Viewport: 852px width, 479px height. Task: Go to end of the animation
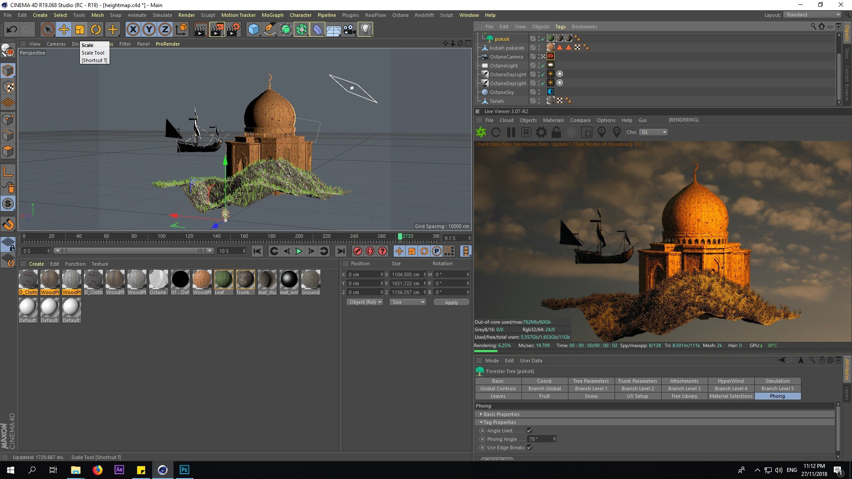point(340,251)
